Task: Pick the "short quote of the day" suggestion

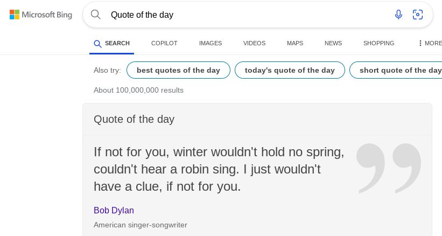Action: (398, 70)
